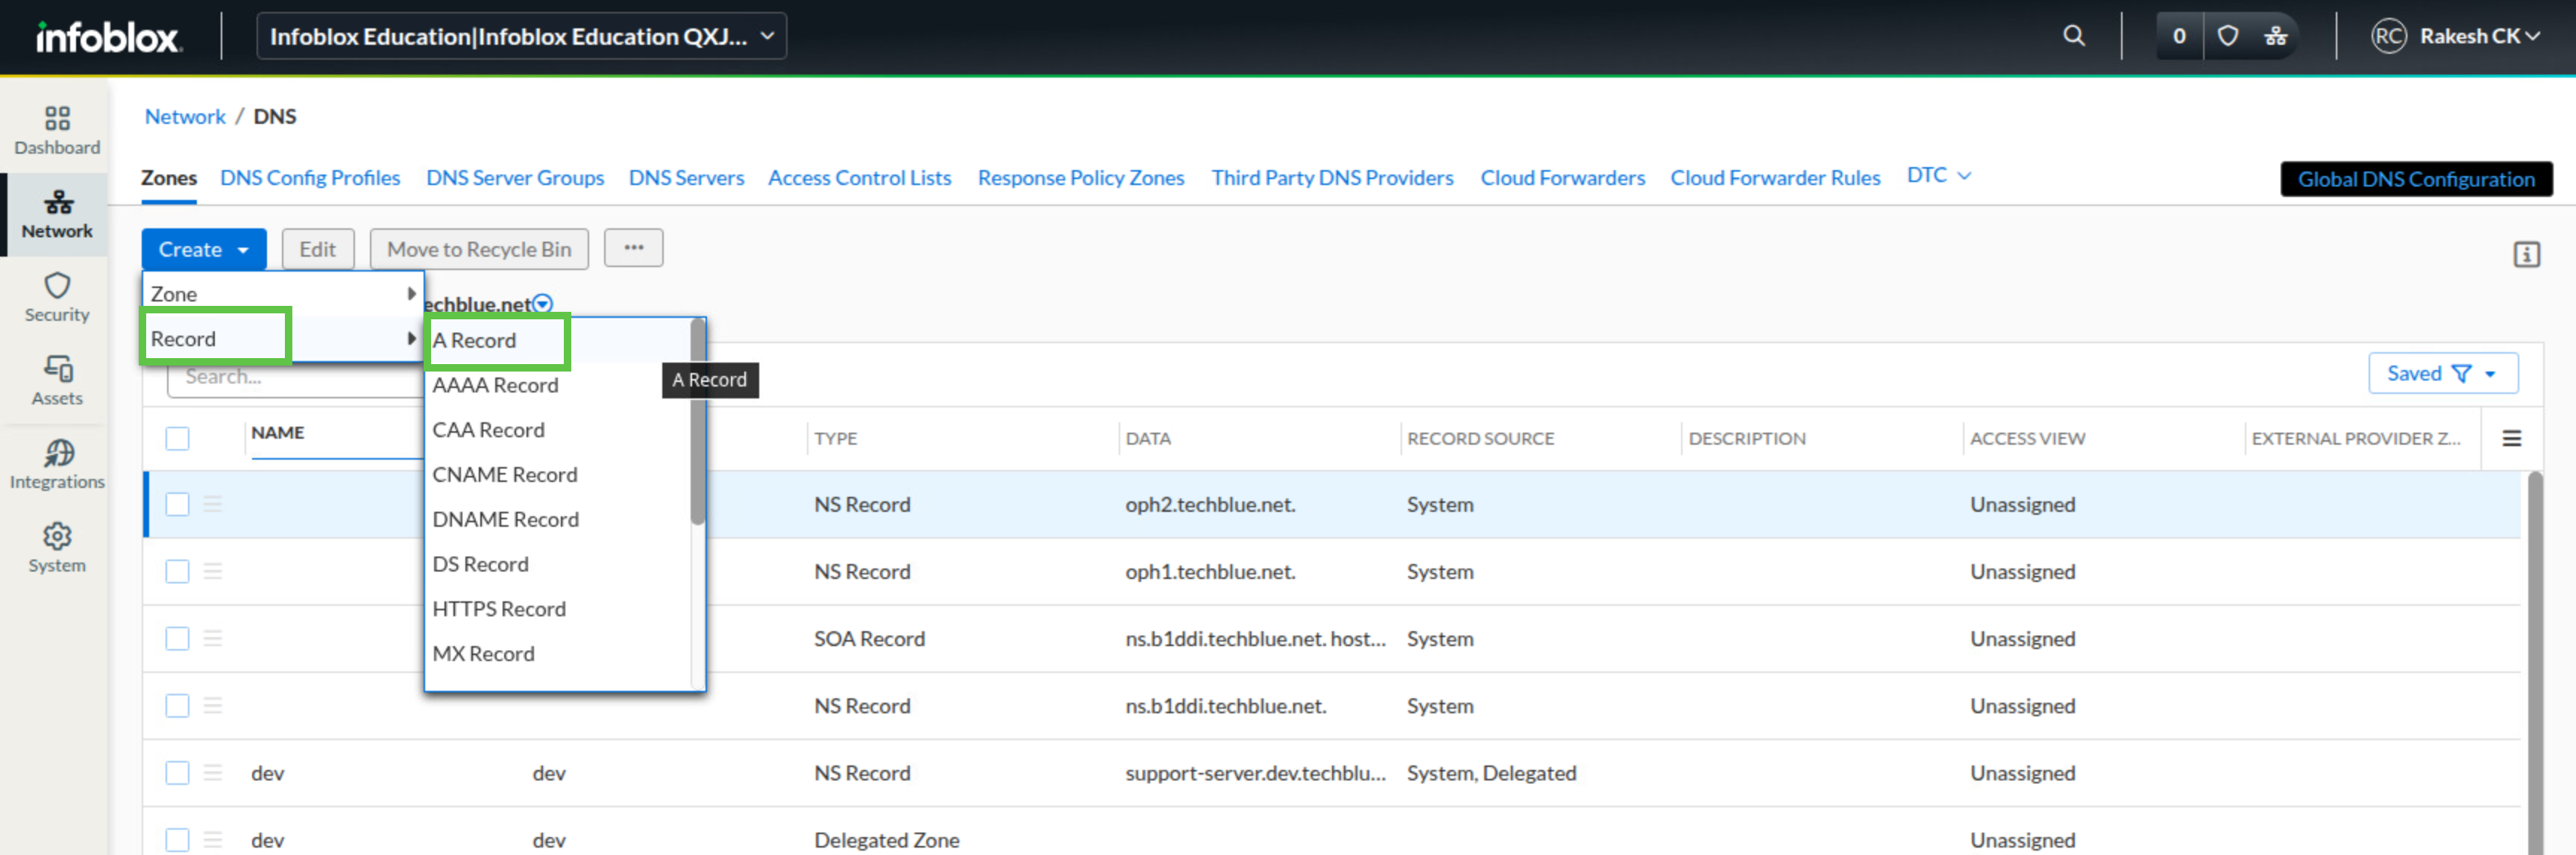Click the table vertical scrollbar

pos(2534,663)
